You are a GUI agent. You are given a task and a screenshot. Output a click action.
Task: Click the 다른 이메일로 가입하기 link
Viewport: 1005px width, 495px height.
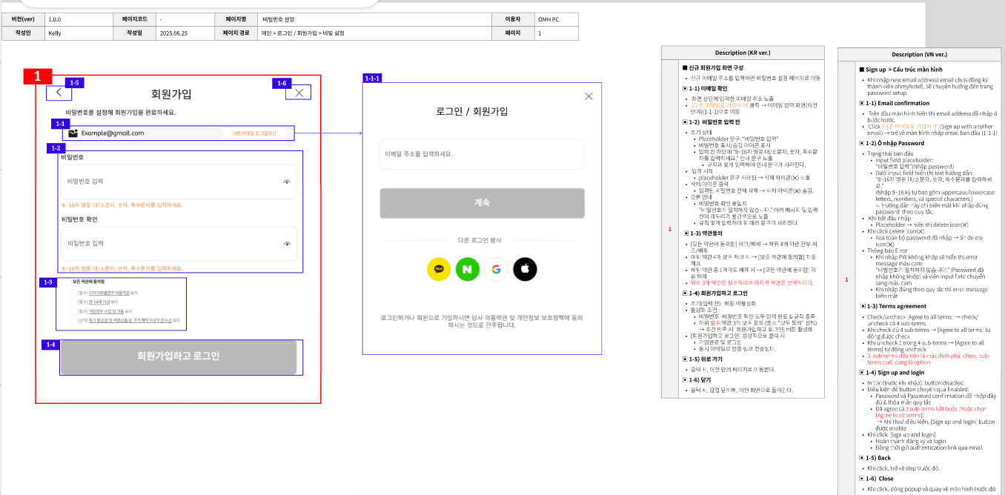[x=253, y=133]
